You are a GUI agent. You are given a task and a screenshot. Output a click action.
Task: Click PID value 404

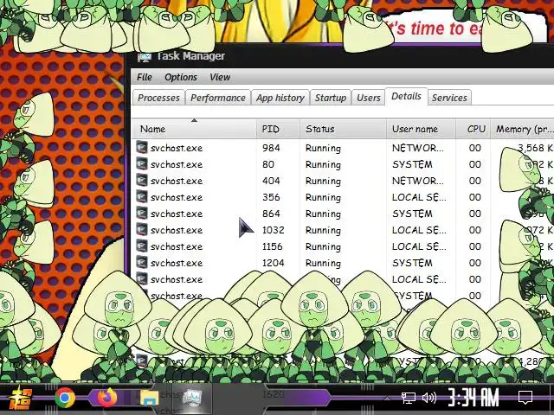click(x=271, y=181)
